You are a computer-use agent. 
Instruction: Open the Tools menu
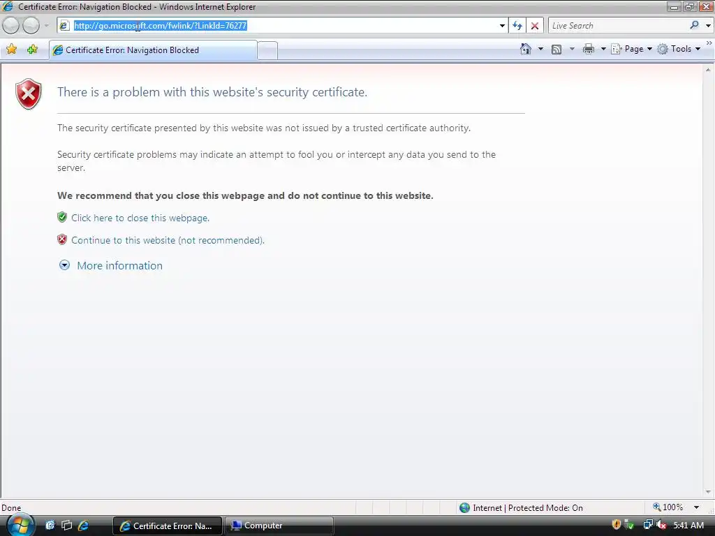coord(679,49)
